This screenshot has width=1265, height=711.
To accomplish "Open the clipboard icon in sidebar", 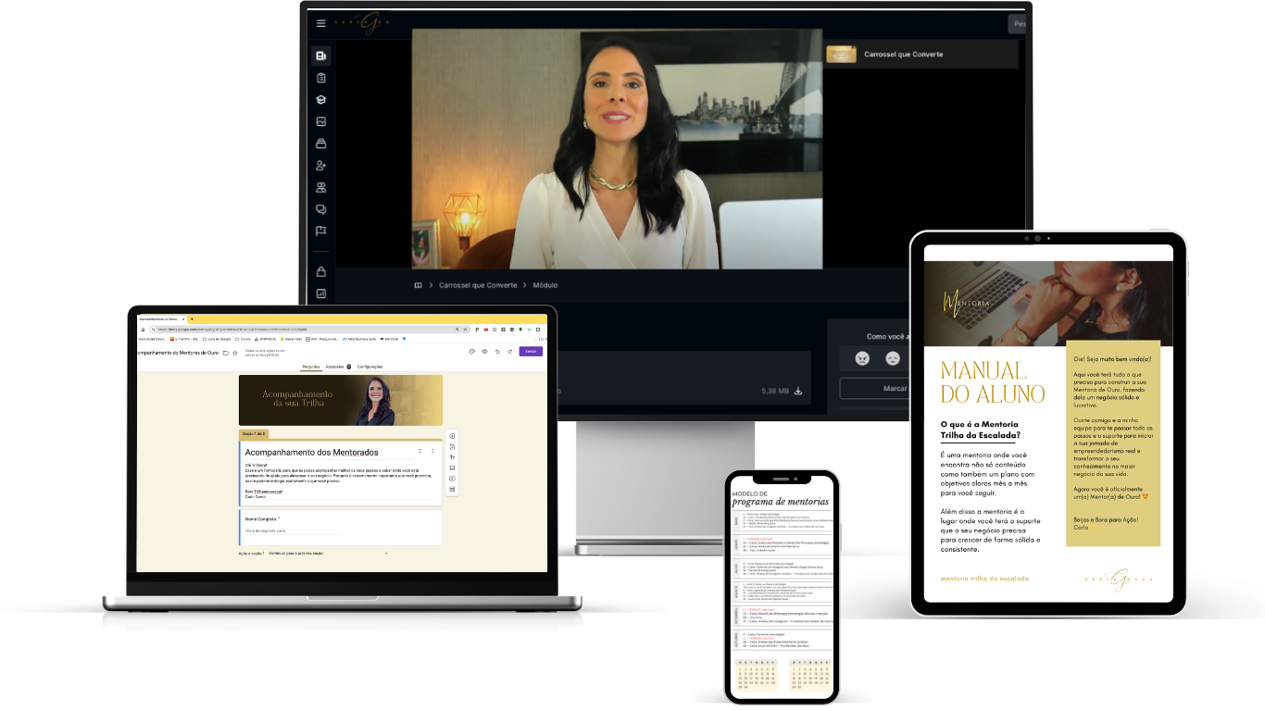I will pos(321,78).
